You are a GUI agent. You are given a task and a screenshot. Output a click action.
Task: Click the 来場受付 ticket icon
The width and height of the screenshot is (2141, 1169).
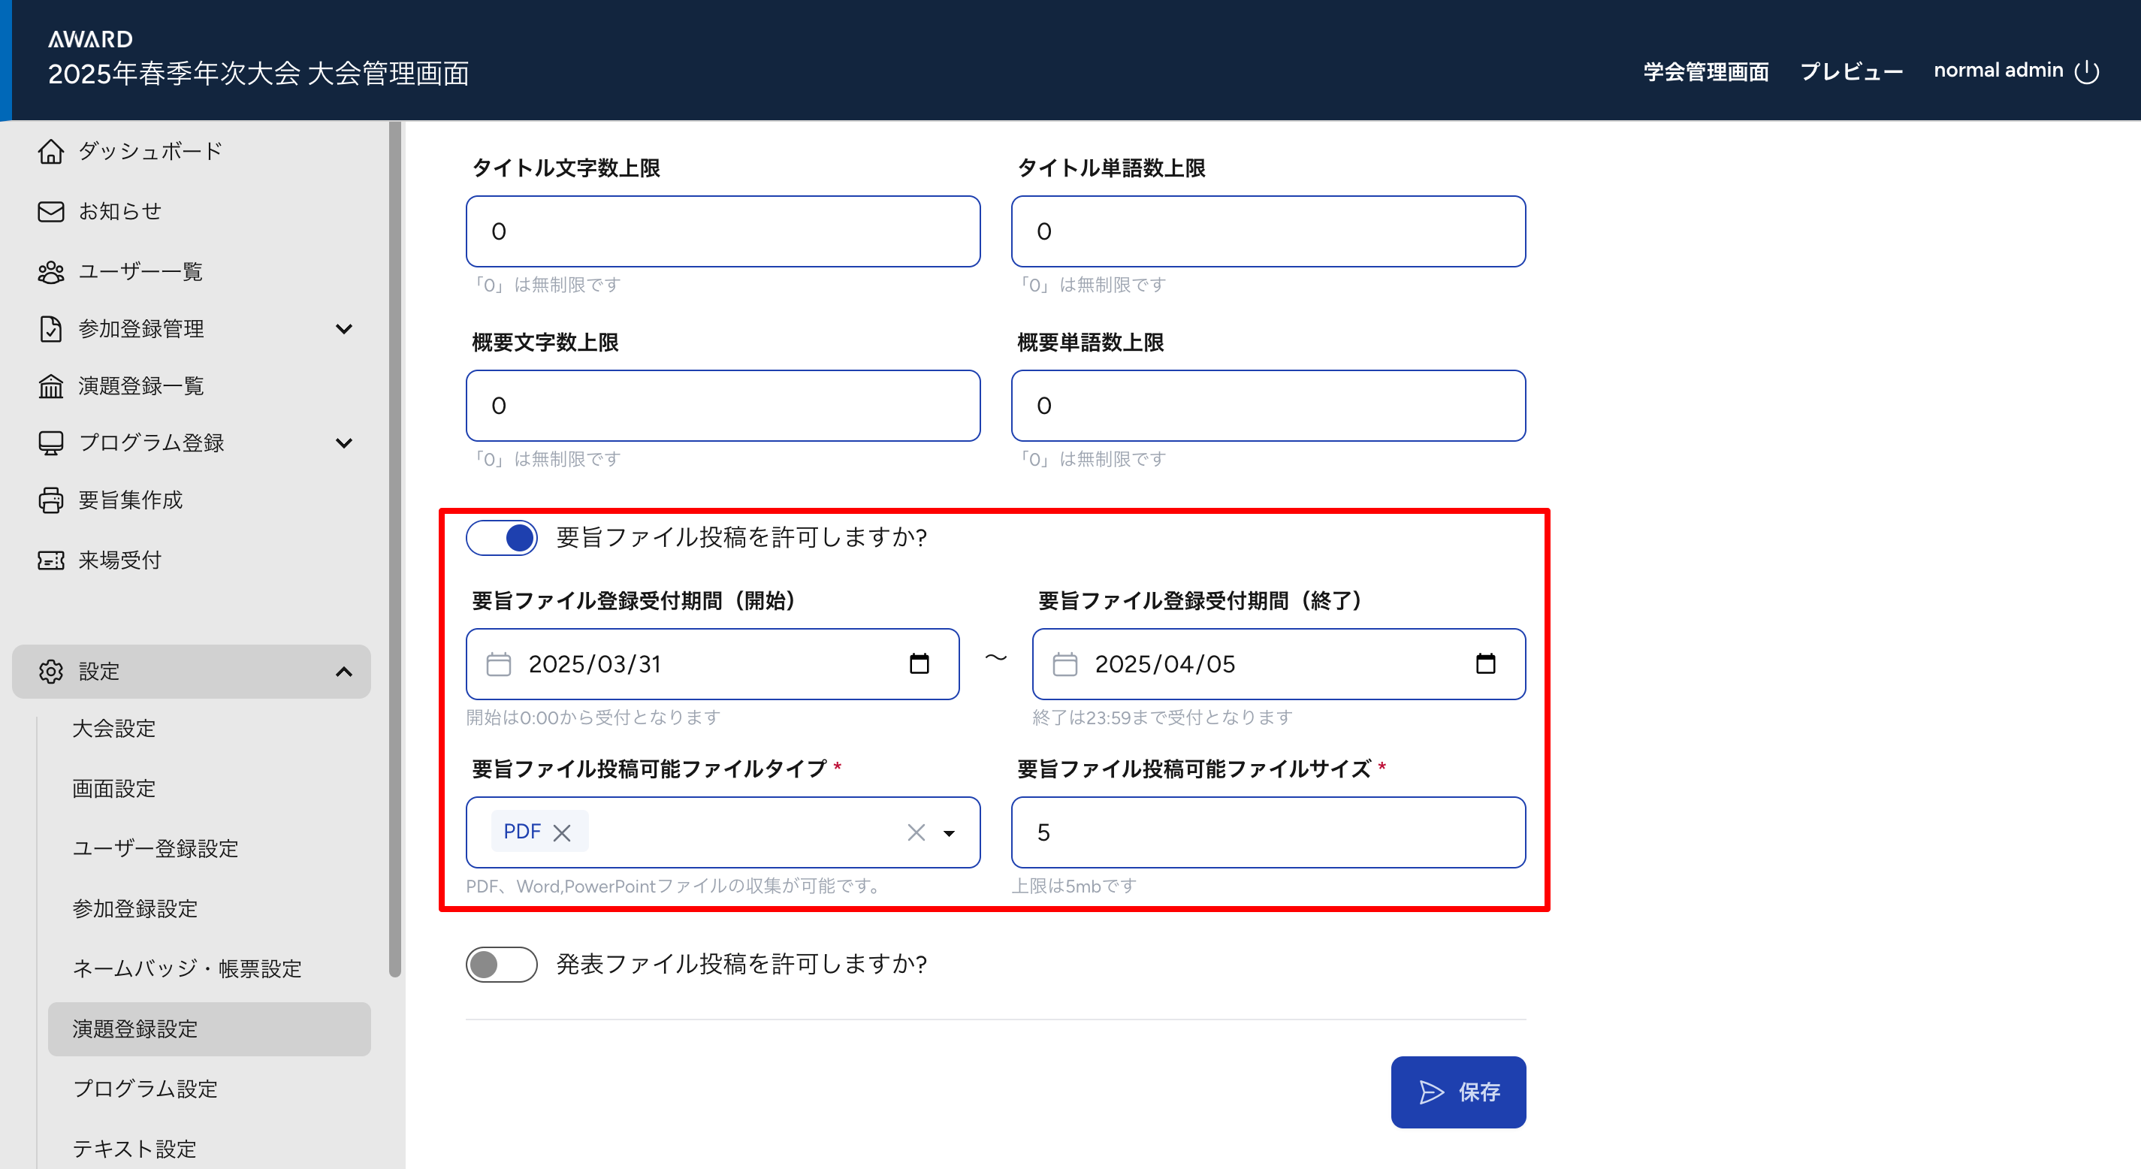tap(50, 560)
